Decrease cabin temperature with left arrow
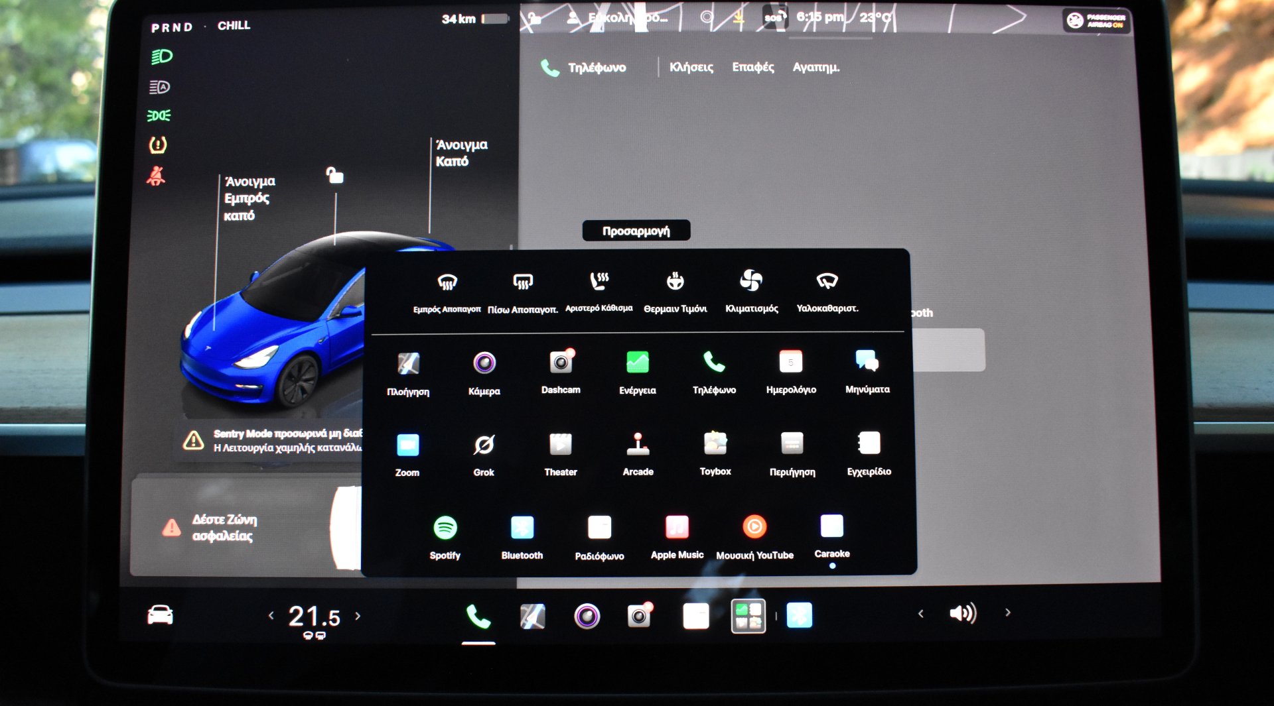 (271, 616)
